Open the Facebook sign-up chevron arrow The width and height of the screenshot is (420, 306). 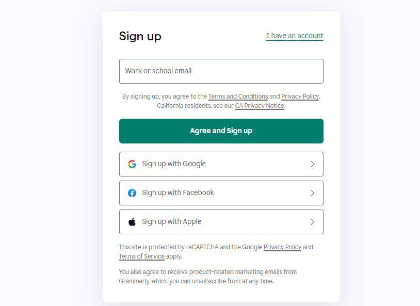coord(312,193)
